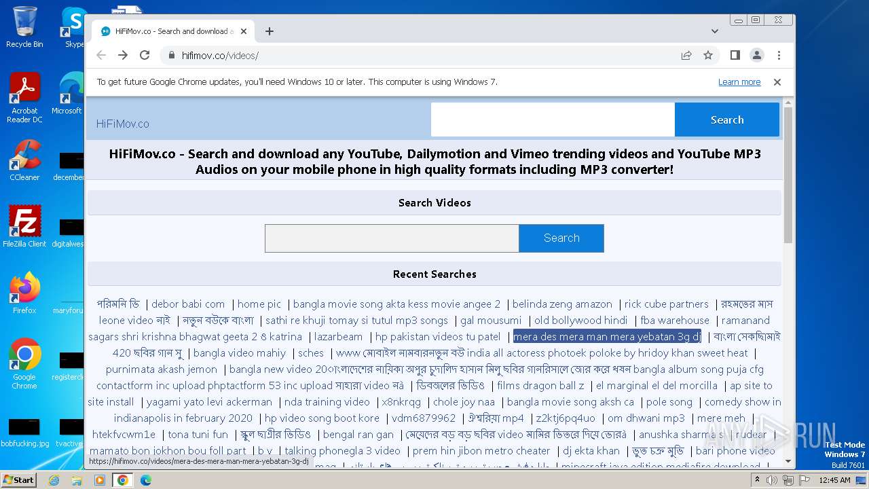This screenshot has height=489, width=869.
Task: View site information via the padlock icon
Action: coord(171,55)
